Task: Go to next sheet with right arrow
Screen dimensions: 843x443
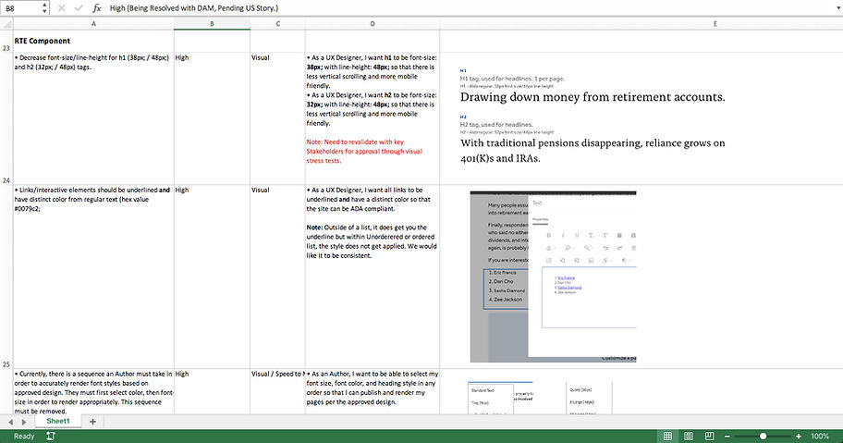Action: pyautogui.click(x=24, y=422)
